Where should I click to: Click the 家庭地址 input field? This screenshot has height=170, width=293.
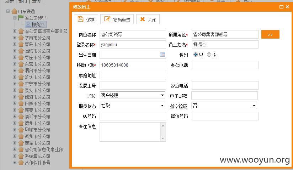pos(133,75)
